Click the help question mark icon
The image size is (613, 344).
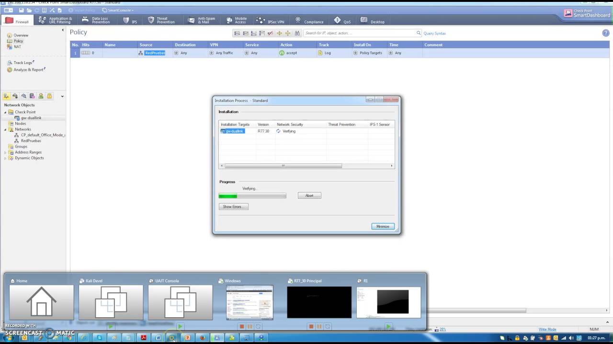[x=605, y=33]
